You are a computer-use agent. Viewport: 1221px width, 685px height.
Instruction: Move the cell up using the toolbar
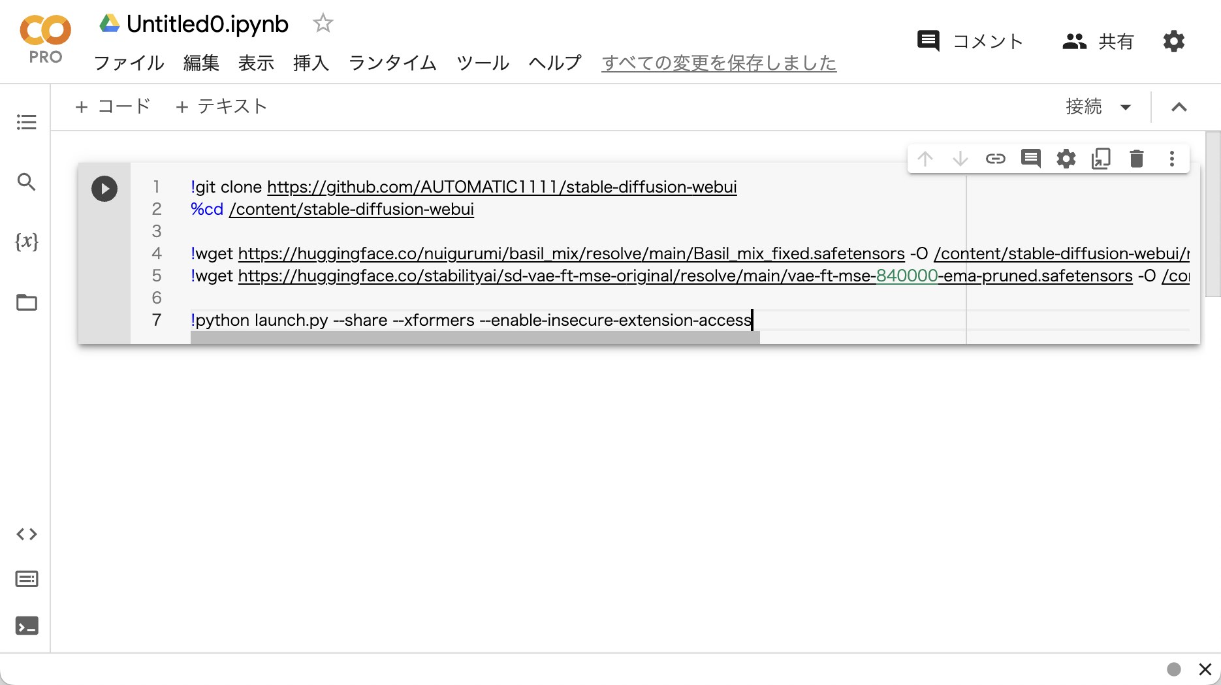(x=925, y=158)
